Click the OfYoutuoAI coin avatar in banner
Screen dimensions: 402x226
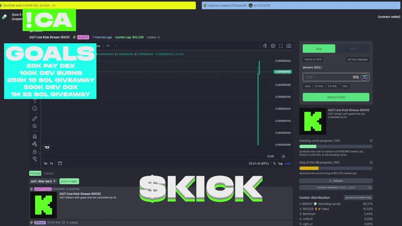251,5
